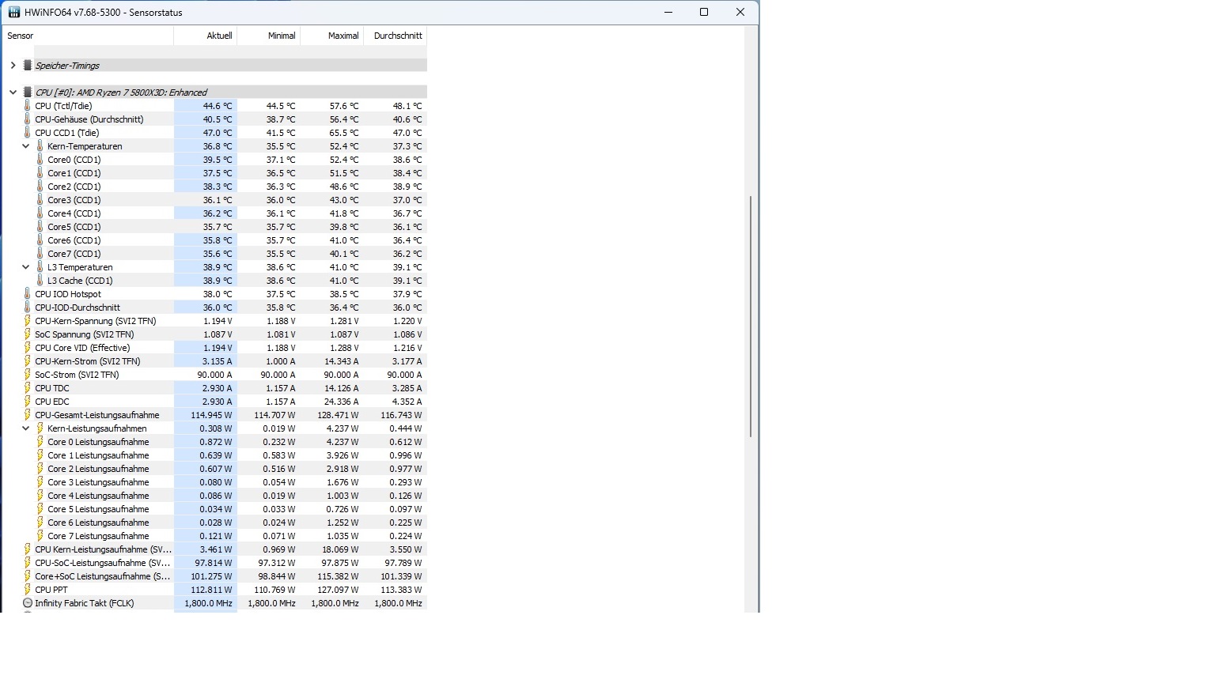Select the Core2 (CCD1) row label

click(x=74, y=187)
